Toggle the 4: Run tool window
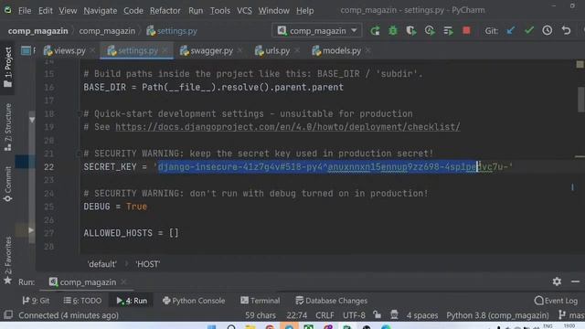 [x=132, y=301]
